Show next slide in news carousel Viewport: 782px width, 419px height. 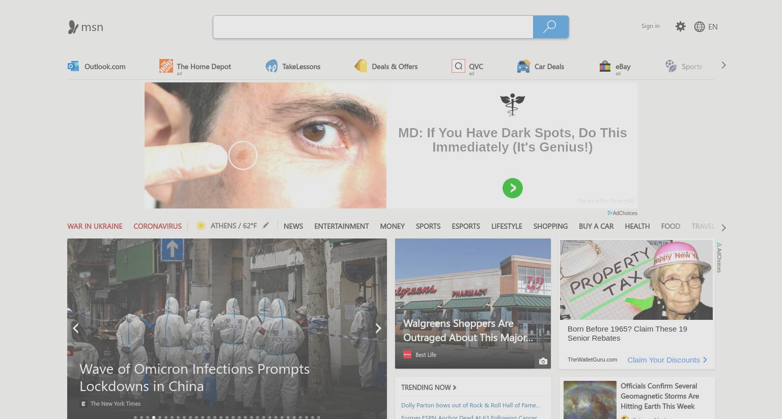378,328
